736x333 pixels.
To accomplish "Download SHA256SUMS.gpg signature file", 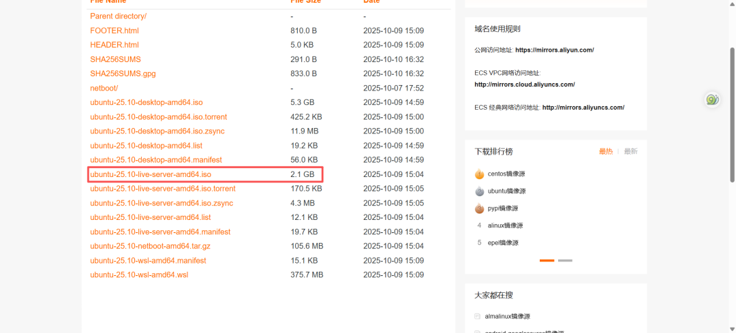I will (x=123, y=74).
